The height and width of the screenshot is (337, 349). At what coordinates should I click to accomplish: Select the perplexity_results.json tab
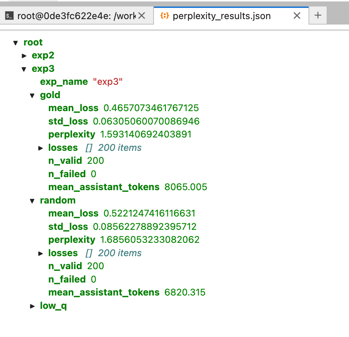point(221,16)
